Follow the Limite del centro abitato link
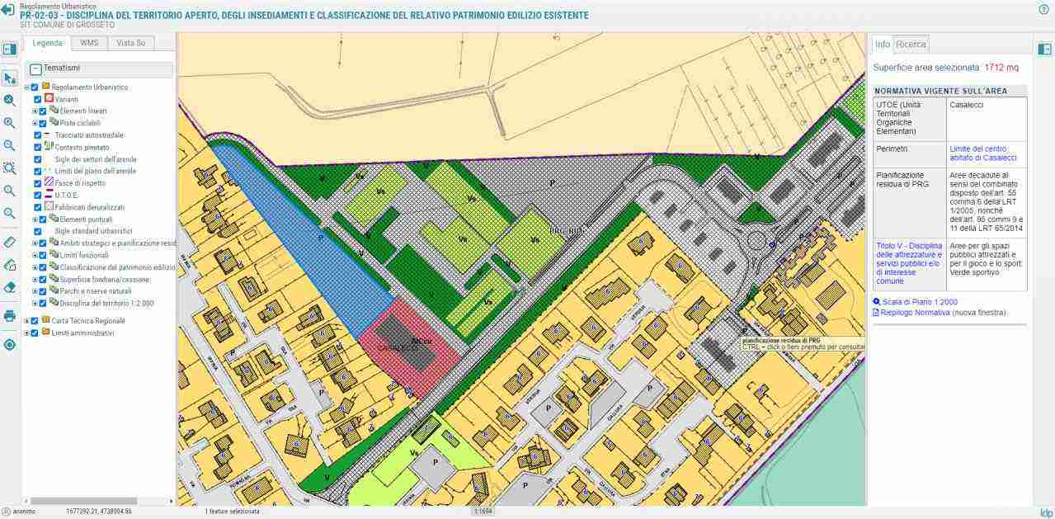 click(x=983, y=153)
